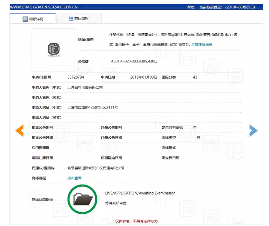269x226 pixels.
Task: Click the 一般 trademark type value
Action: [x=197, y=138]
